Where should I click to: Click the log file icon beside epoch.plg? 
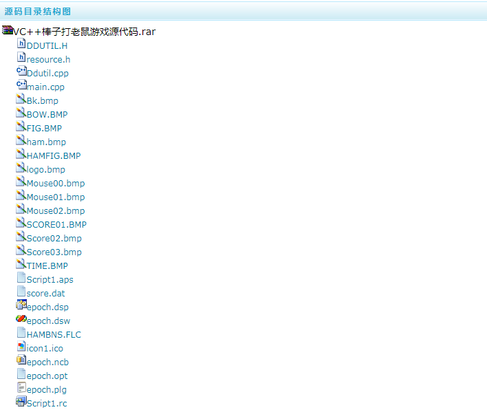tap(21, 389)
